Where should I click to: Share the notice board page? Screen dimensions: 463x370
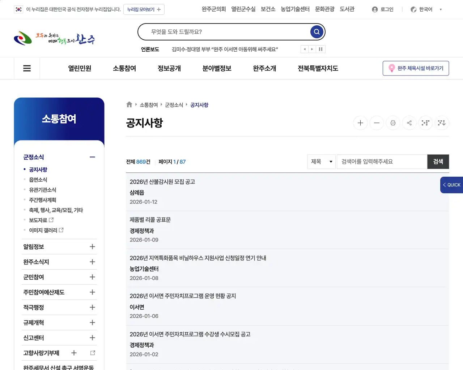pos(409,123)
